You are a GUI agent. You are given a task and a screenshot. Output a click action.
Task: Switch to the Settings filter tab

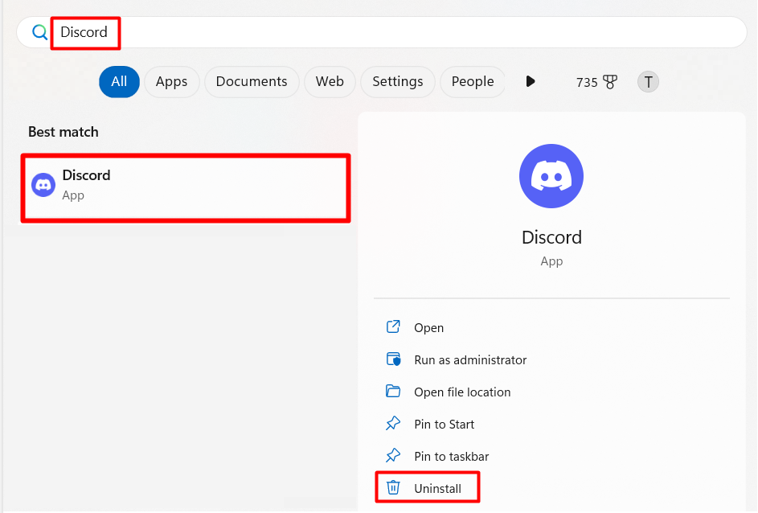point(398,82)
